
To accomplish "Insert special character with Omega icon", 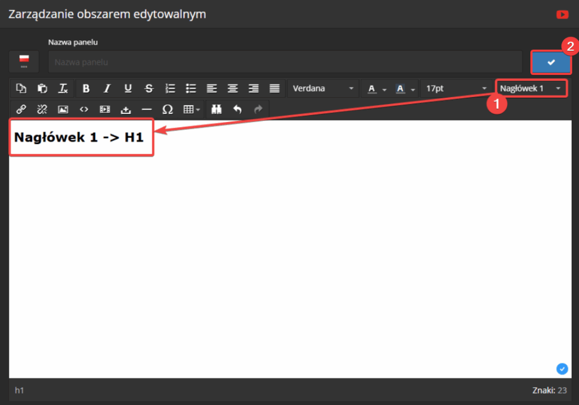I will (167, 109).
